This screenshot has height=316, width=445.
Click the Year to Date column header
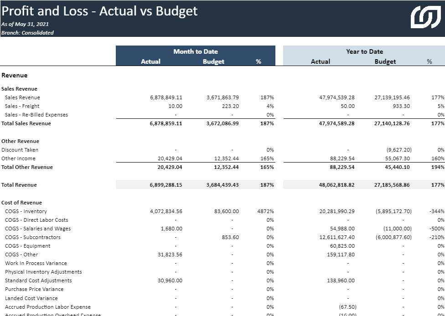point(364,51)
